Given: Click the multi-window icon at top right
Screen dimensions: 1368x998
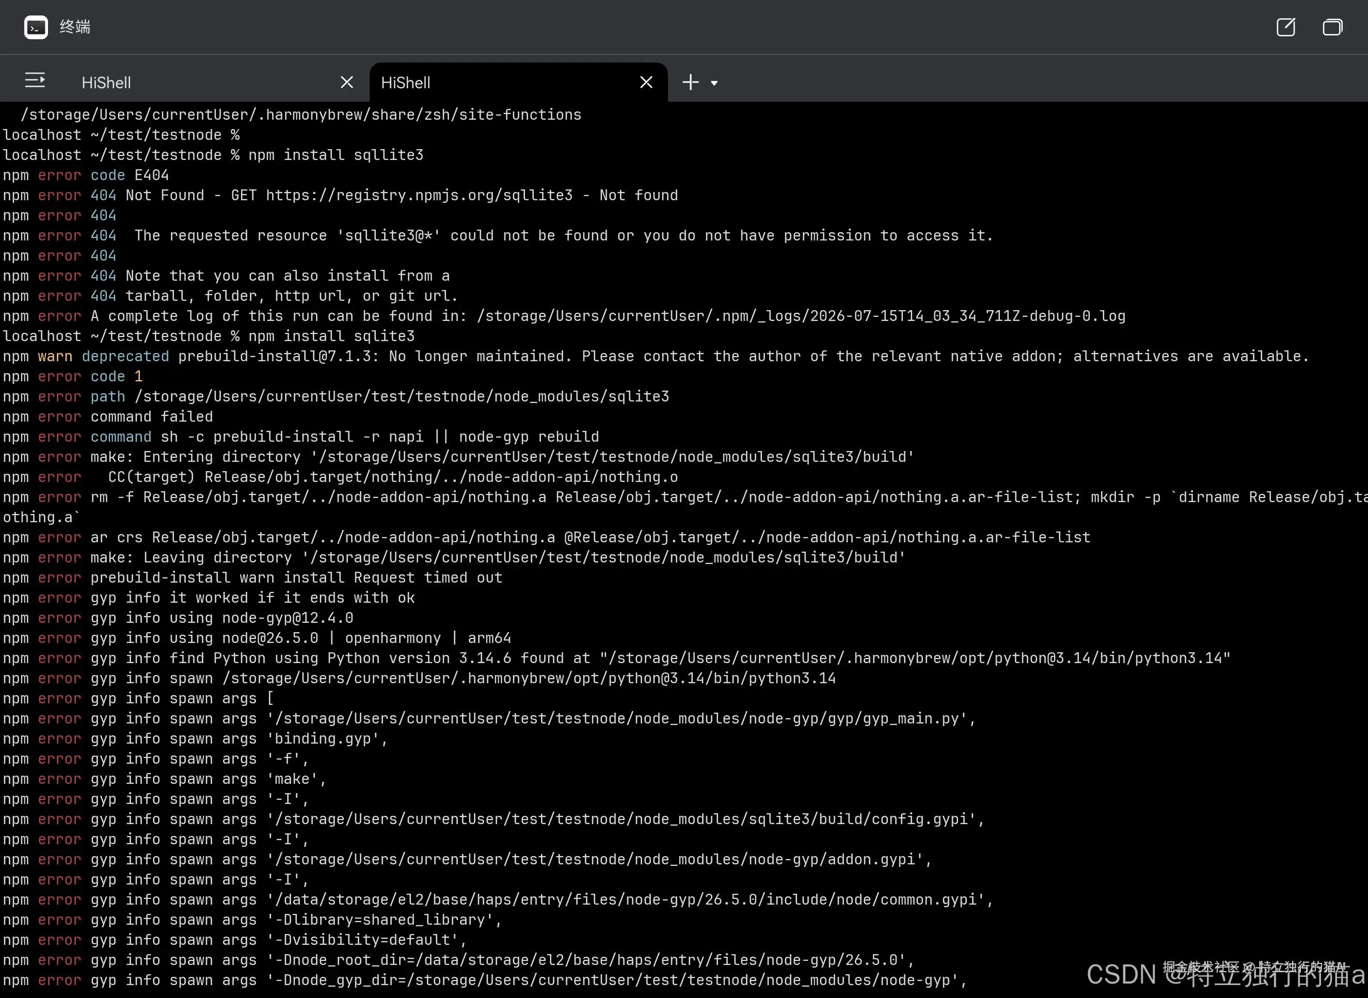Looking at the screenshot, I should pyautogui.click(x=1332, y=27).
